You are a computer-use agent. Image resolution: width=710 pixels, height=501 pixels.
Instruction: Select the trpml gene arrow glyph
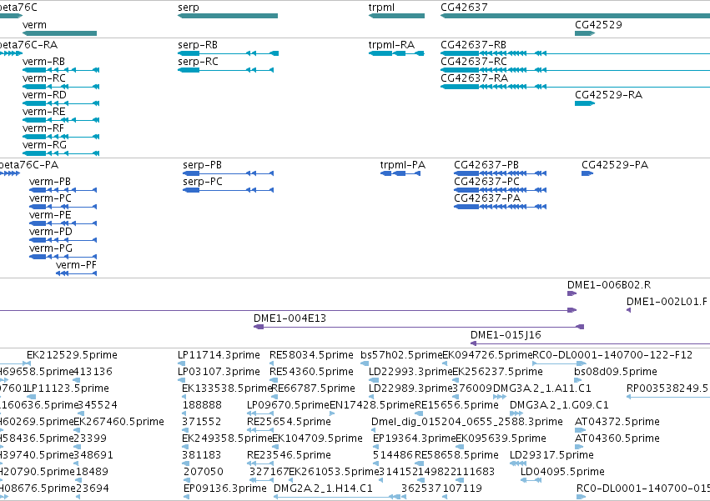(396, 16)
